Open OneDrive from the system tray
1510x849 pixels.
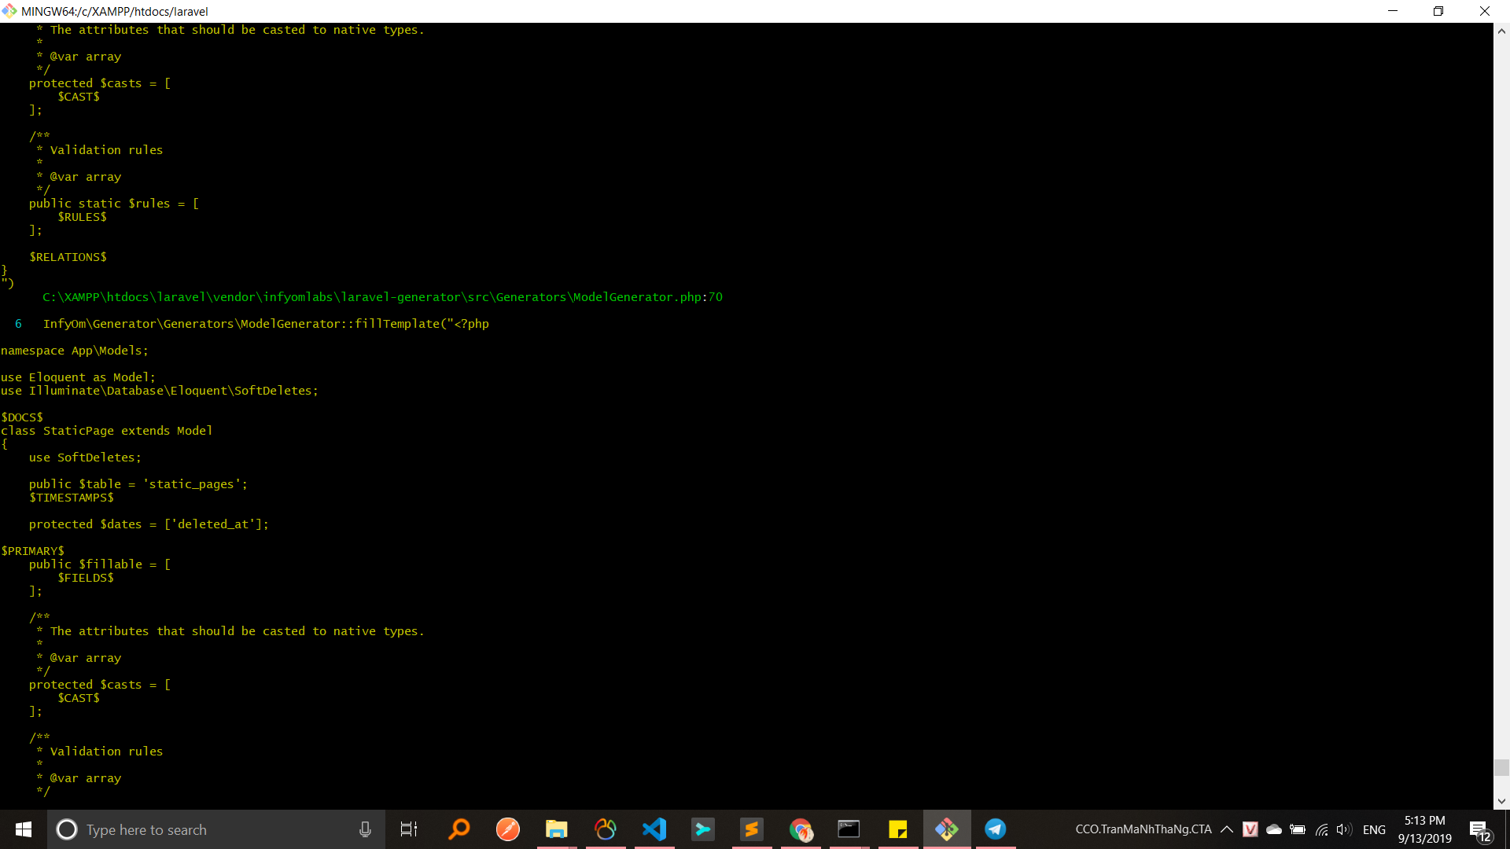[1275, 829]
